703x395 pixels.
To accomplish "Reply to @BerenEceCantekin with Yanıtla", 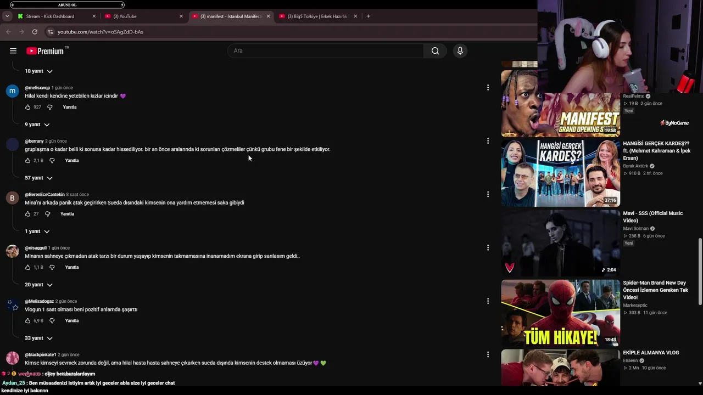I will point(67,214).
